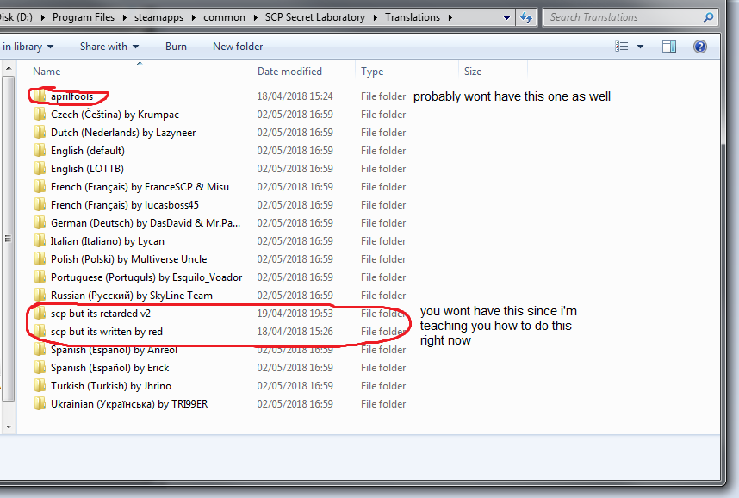
Task: Select the Dutch (Nederlands) by Lazyneer folder icon
Action: click(x=40, y=132)
